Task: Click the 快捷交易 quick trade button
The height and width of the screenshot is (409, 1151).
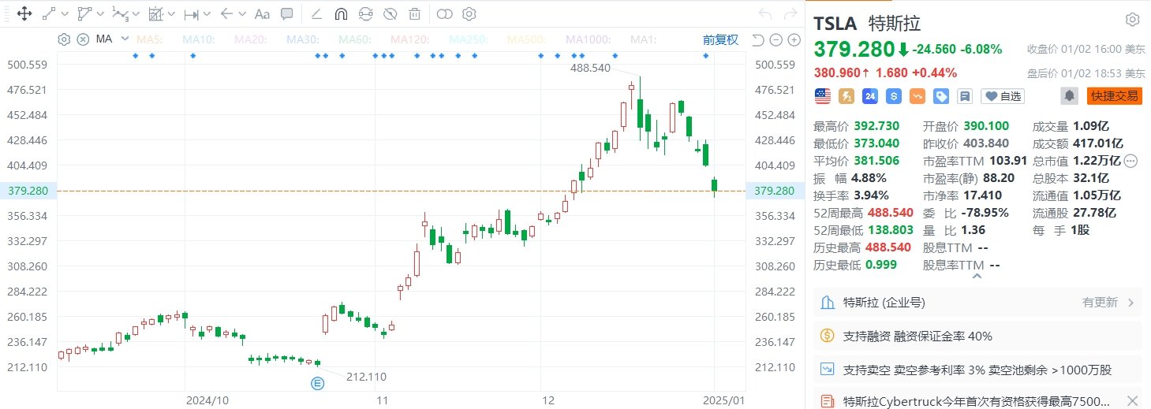Action: (1115, 95)
